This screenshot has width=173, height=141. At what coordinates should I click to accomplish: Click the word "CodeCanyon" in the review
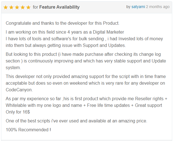pyautogui.click(x=19, y=90)
